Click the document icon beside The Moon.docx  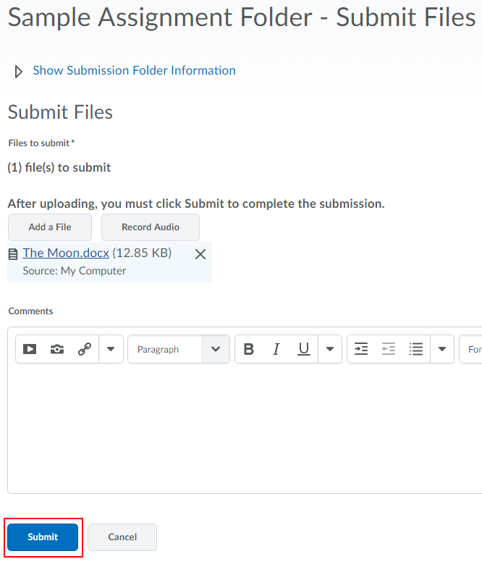click(x=13, y=254)
